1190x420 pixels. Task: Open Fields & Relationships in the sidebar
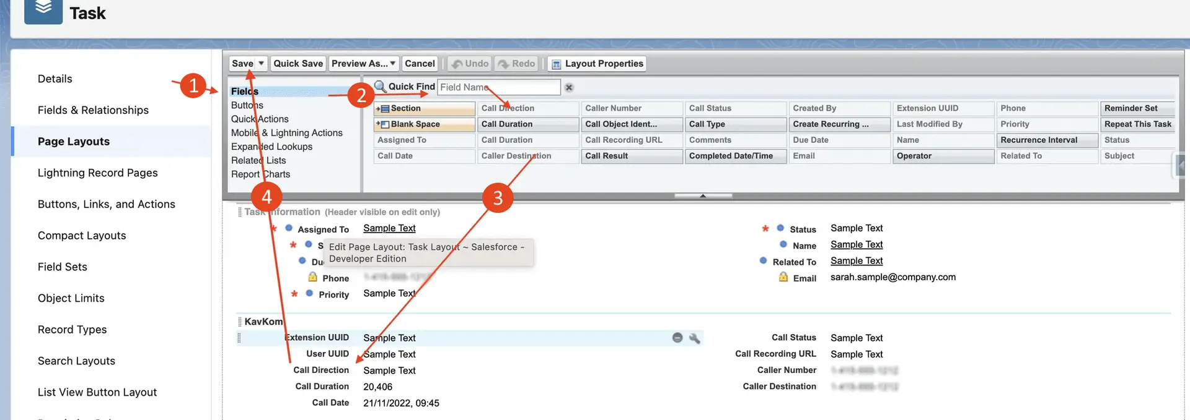93,110
